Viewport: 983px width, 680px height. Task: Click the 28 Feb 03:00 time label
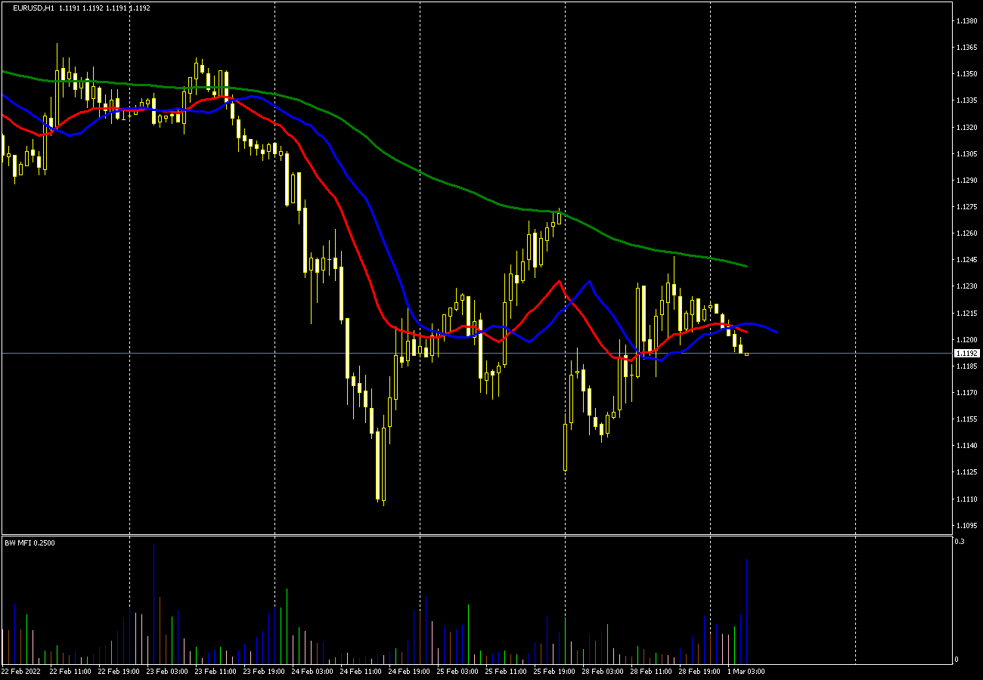point(601,671)
